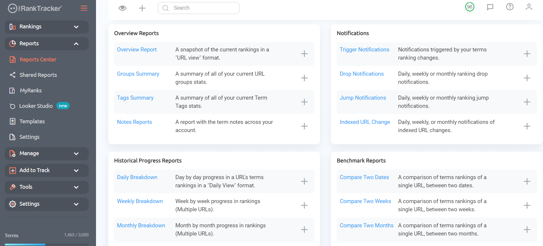The image size is (543, 246).
Task: Collapse the Reports sidebar section
Action: point(47,44)
